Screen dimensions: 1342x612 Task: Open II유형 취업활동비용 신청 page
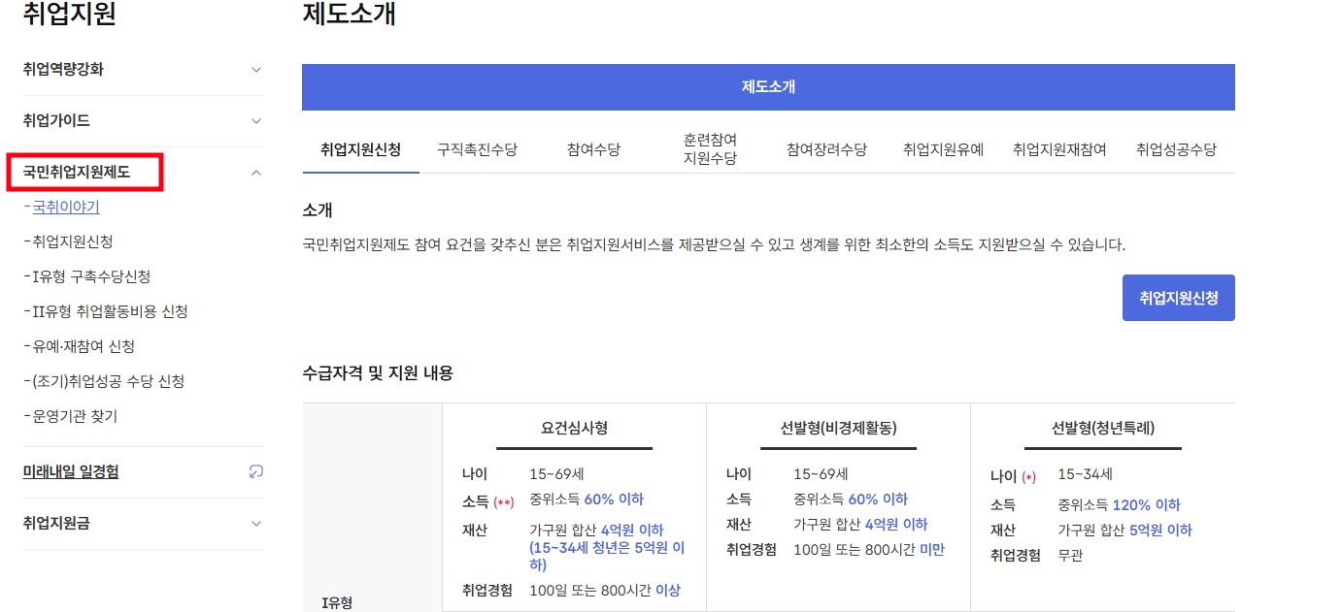[110, 311]
